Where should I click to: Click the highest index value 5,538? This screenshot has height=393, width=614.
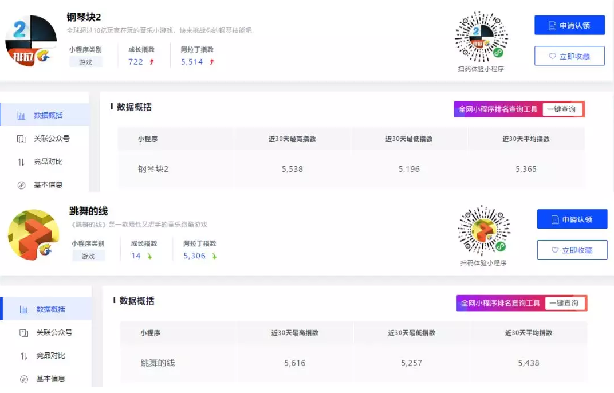pos(293,169)
